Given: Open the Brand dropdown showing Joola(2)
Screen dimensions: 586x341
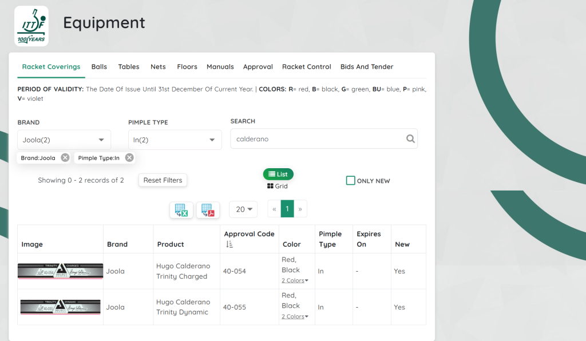Looking at the screenshot, I should pyautogui.click(x=64, y=140).
